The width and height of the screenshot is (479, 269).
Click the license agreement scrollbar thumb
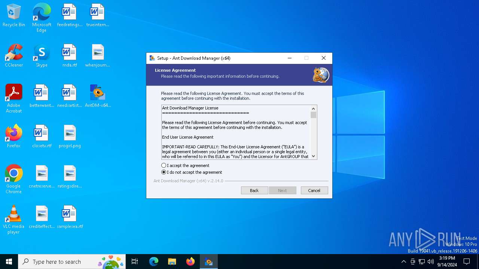click(x=314, y=115)
